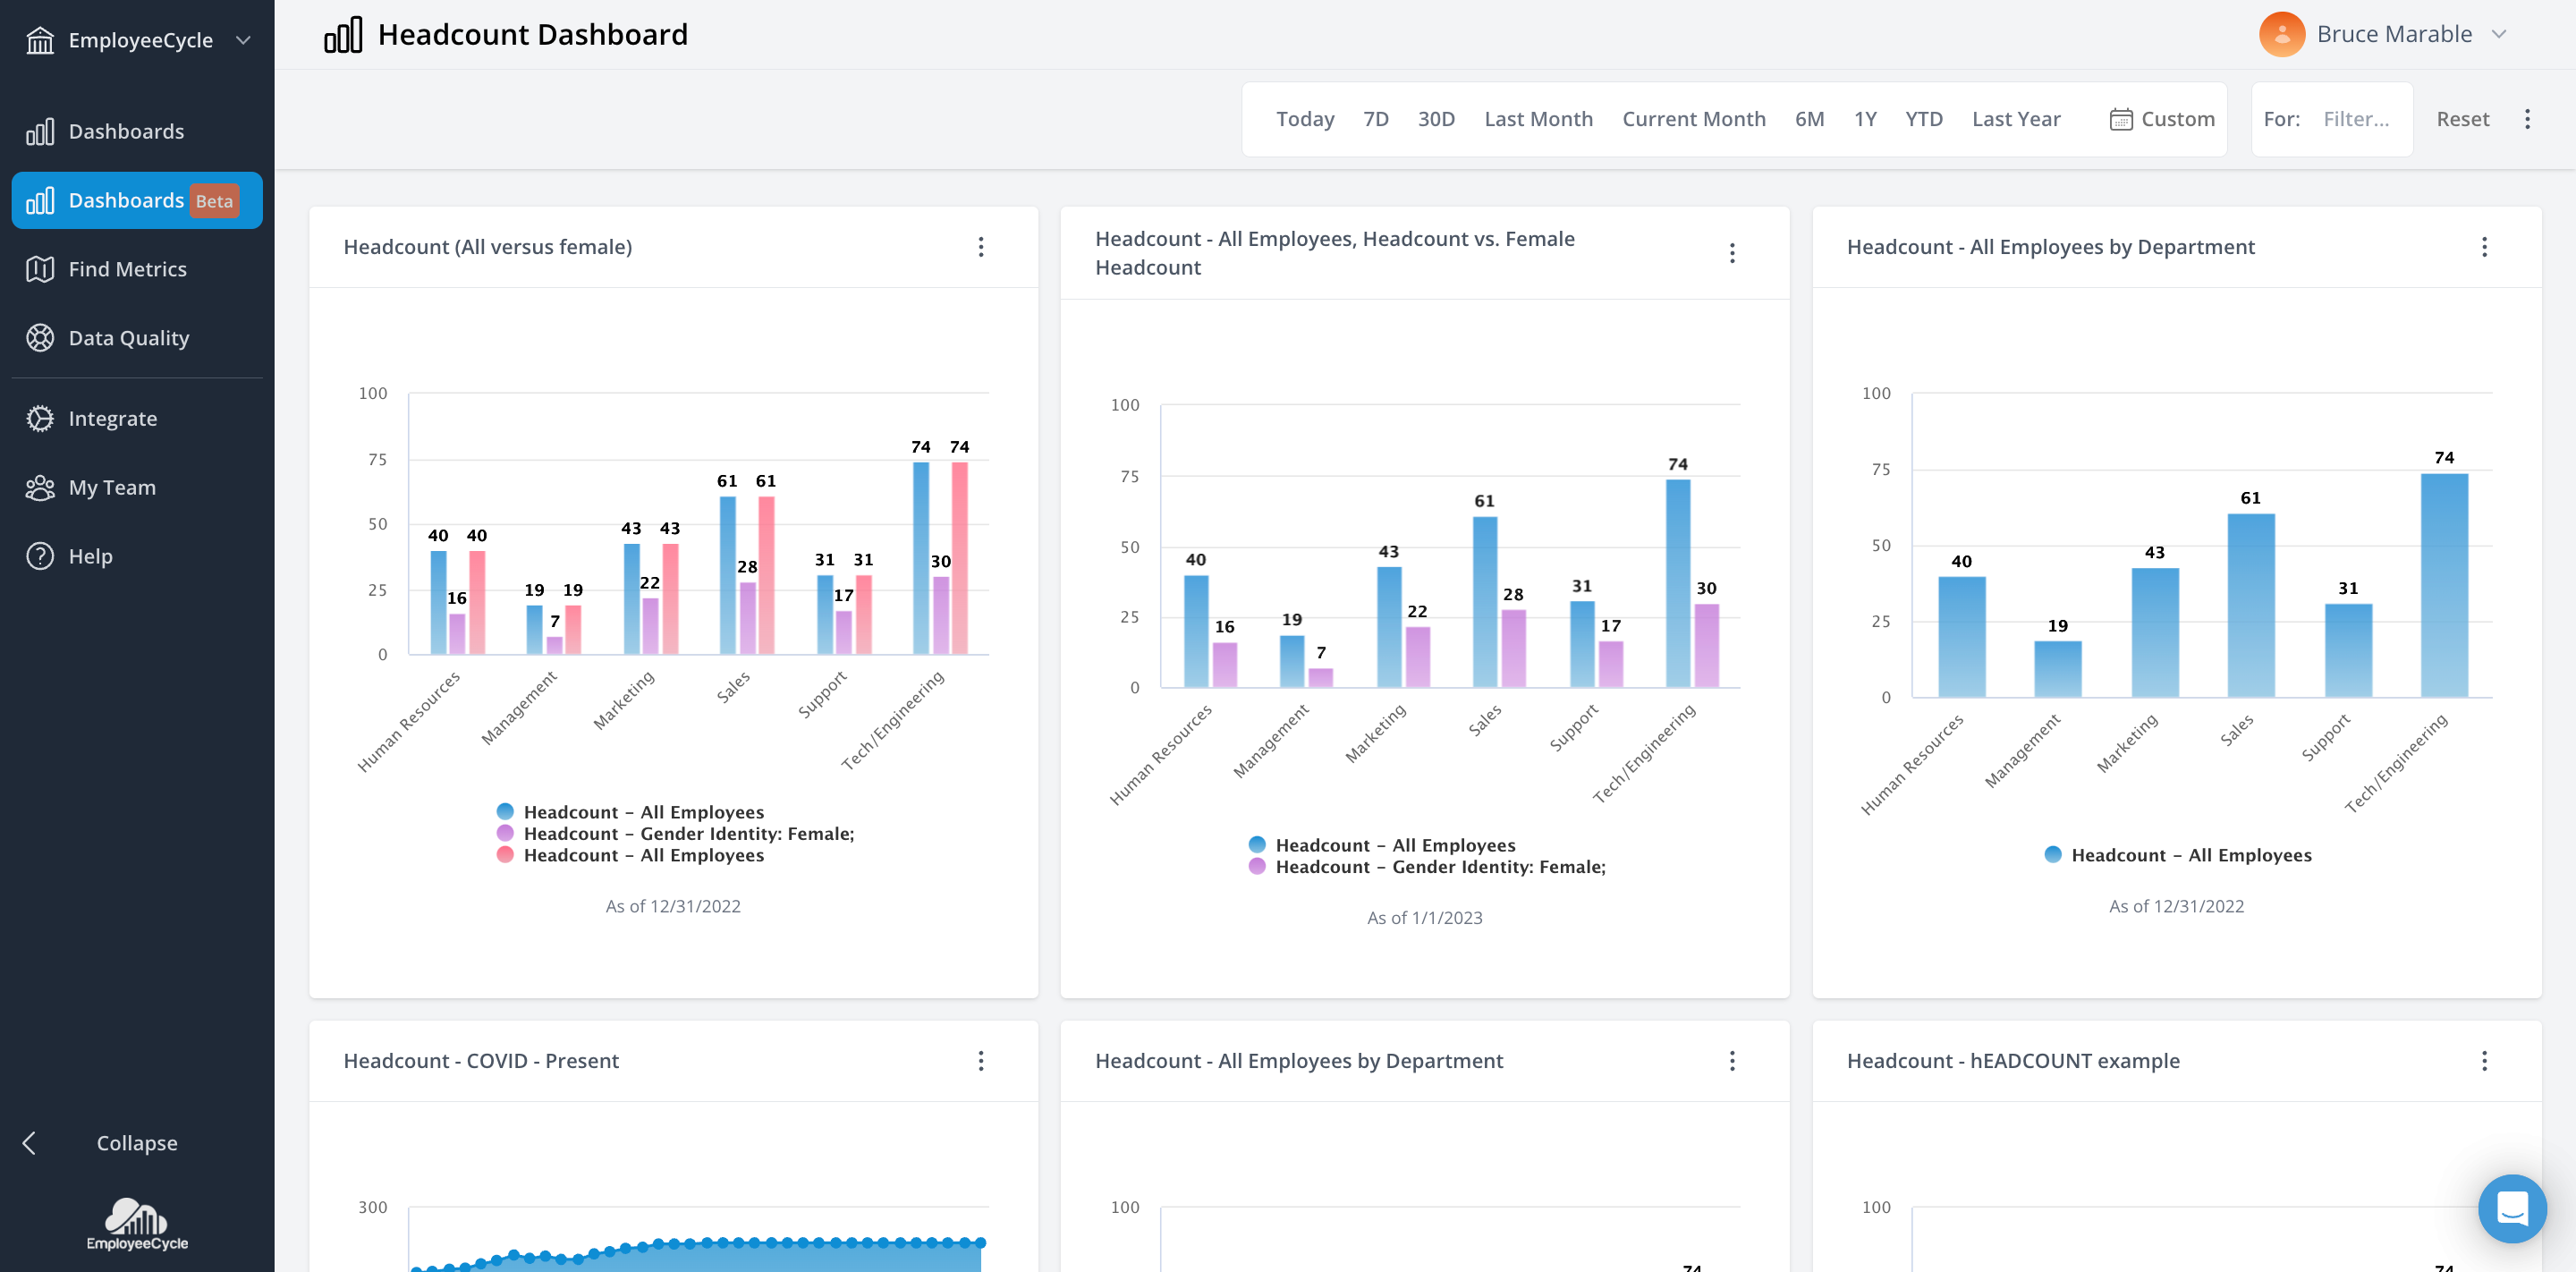This screenshot has height=1272, width=2576.
Task: Open the Bruce Marable user menu chevron
Action: click(2498, 34)
